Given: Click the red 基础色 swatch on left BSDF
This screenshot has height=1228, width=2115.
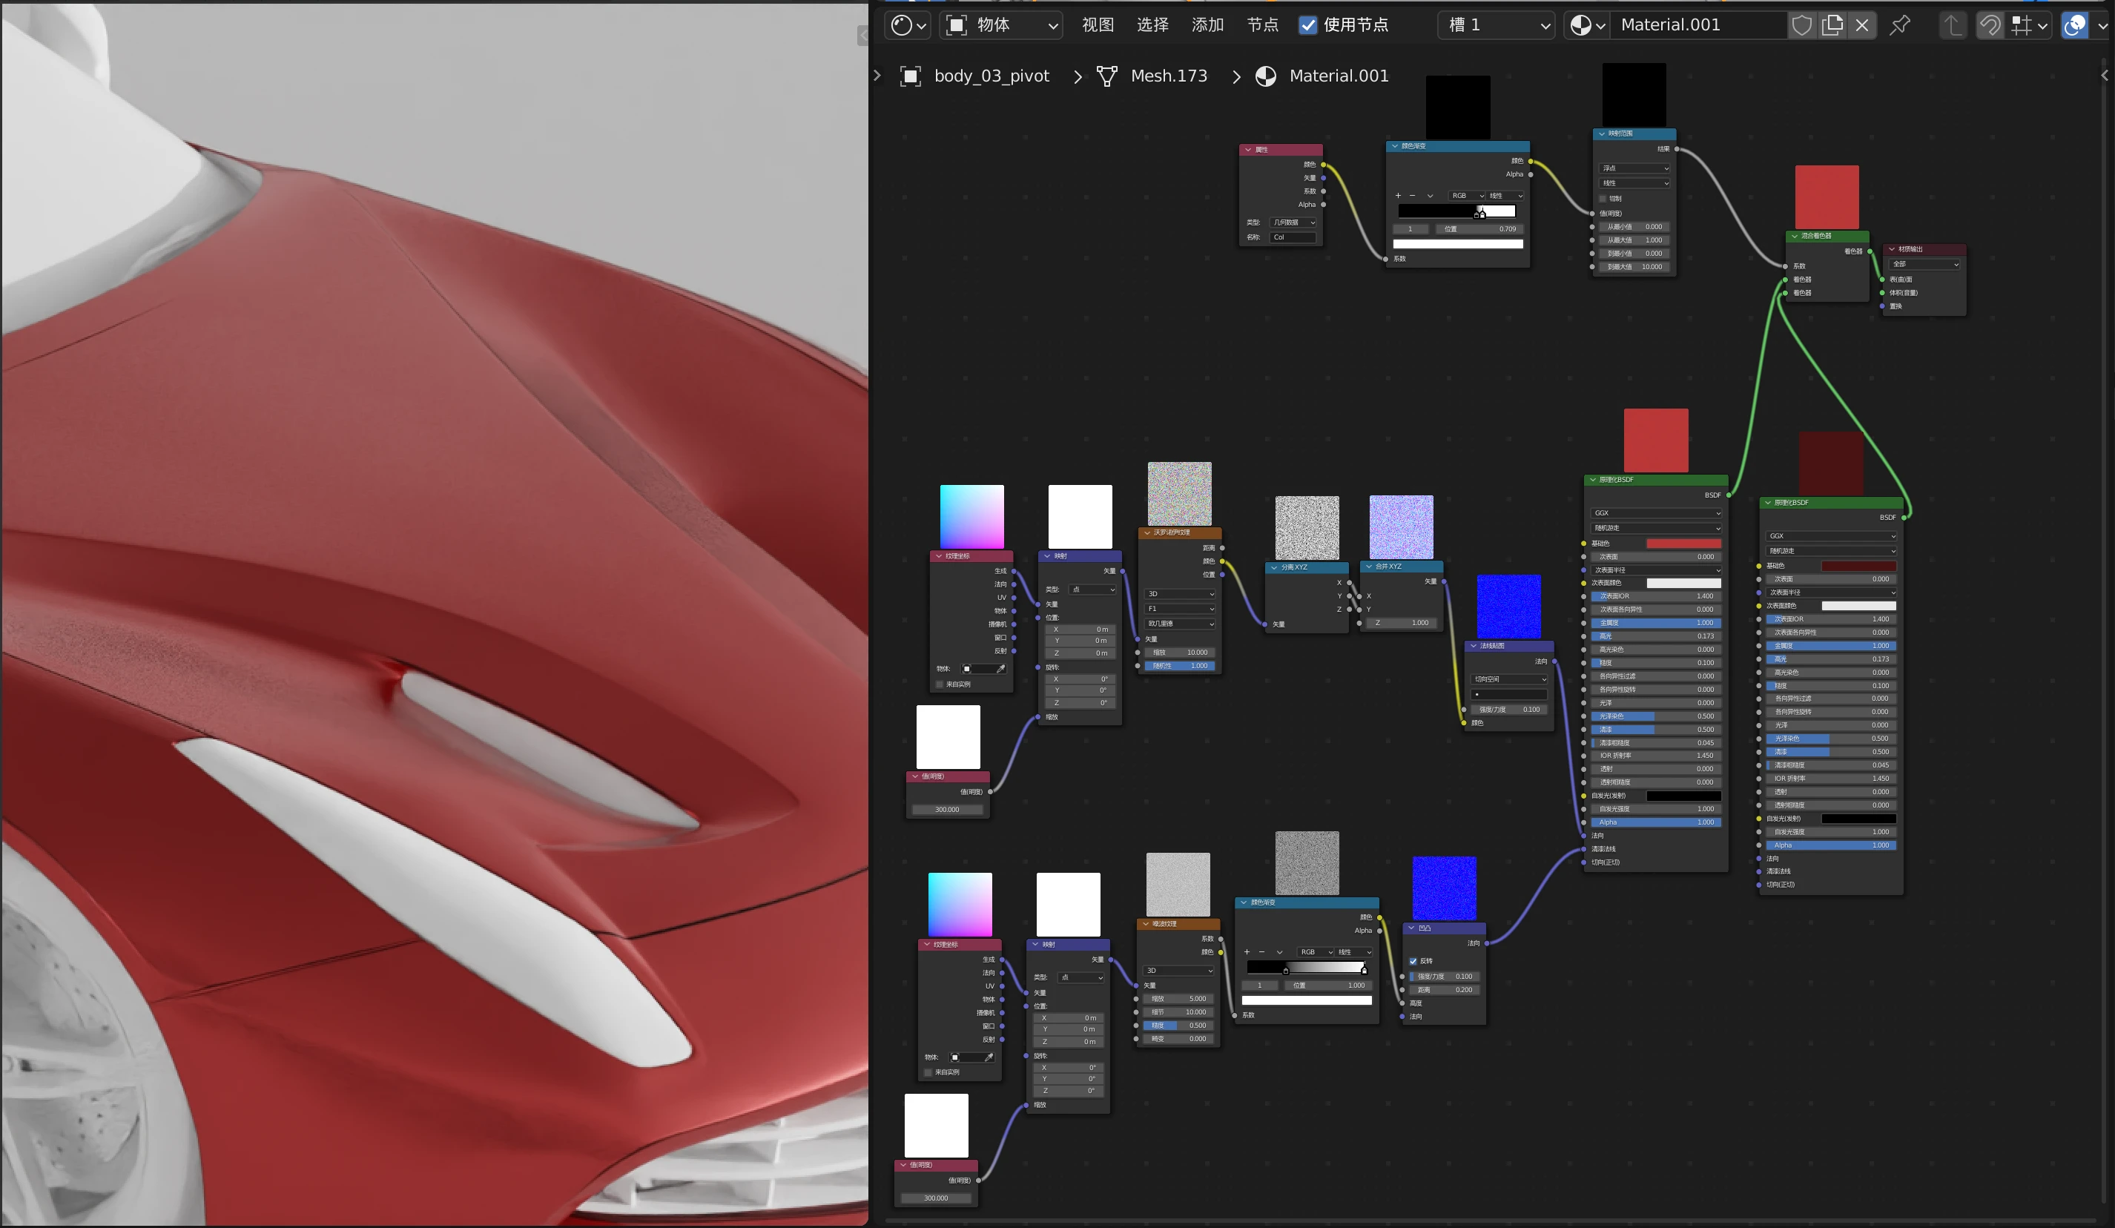Looking at the screenshot, I should pos(1683,544).
